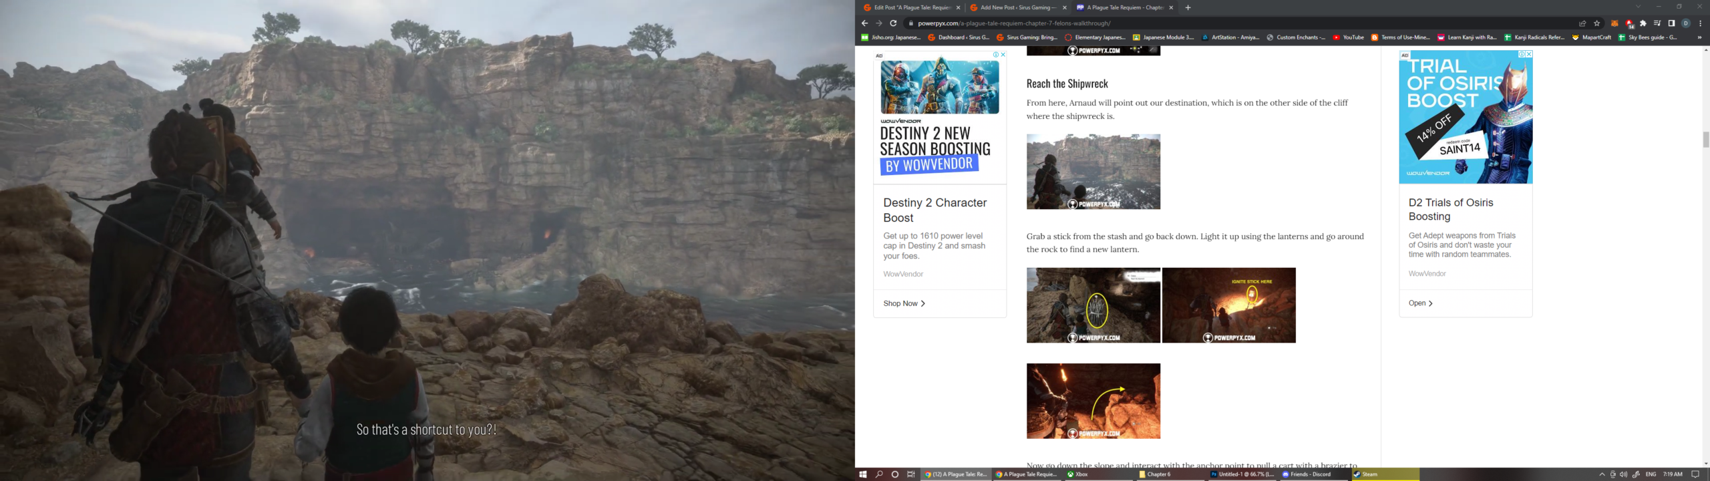Open the volume control in system tray
The image size is (1710, 481).
[1624, 474]
